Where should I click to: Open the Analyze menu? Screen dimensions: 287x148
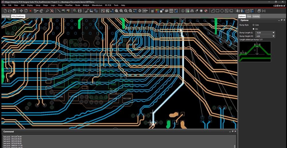coord(86,5)
